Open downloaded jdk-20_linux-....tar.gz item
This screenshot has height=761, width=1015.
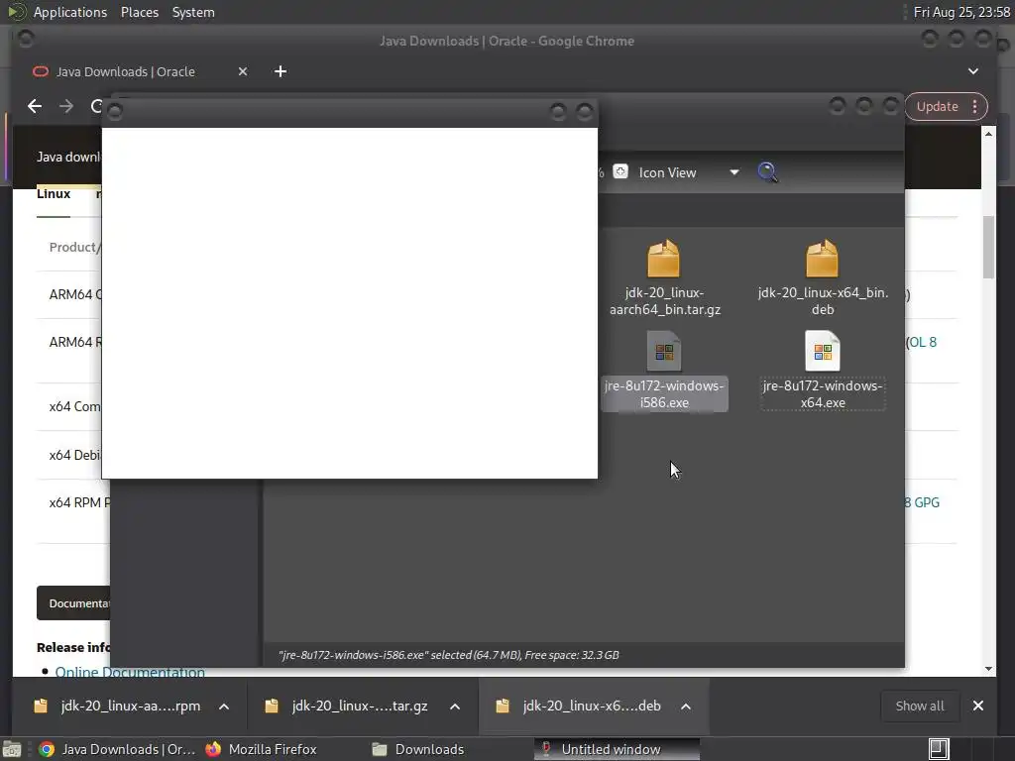tap(348, 706)
